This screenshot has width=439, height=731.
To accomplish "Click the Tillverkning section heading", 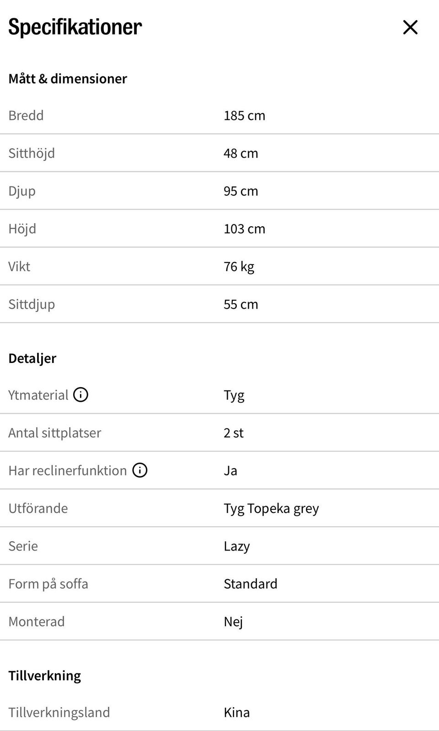I will point(44,676).
